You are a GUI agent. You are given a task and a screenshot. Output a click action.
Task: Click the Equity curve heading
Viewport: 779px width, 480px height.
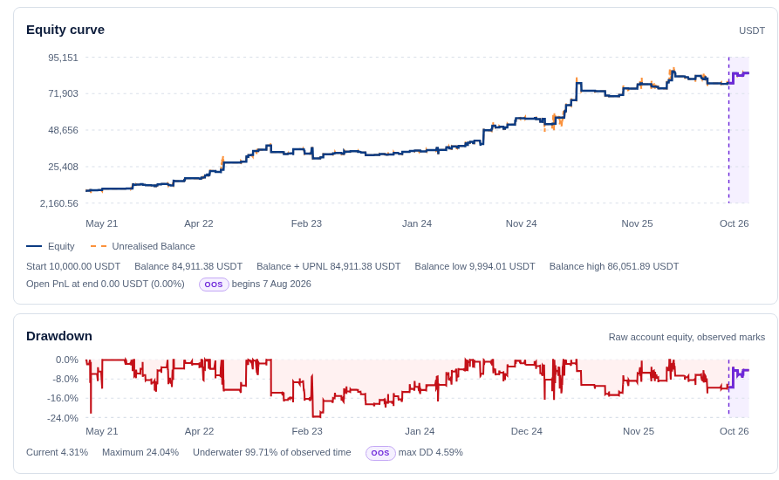click(x=65, y=30)
